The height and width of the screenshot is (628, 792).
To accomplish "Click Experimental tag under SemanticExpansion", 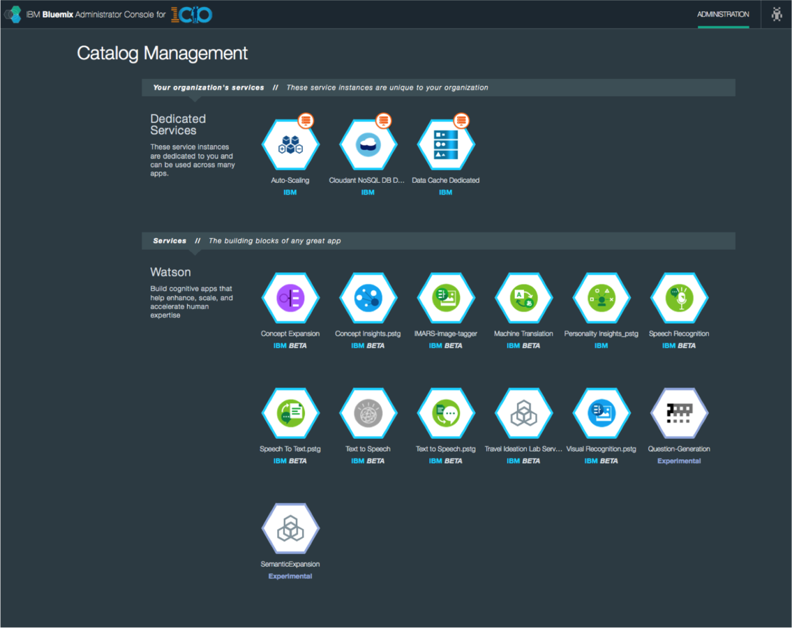I will 290,576.
